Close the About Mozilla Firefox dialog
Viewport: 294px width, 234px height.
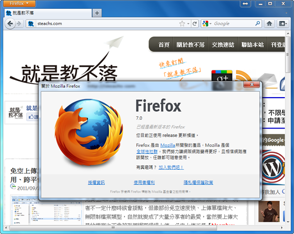point(252,84)
